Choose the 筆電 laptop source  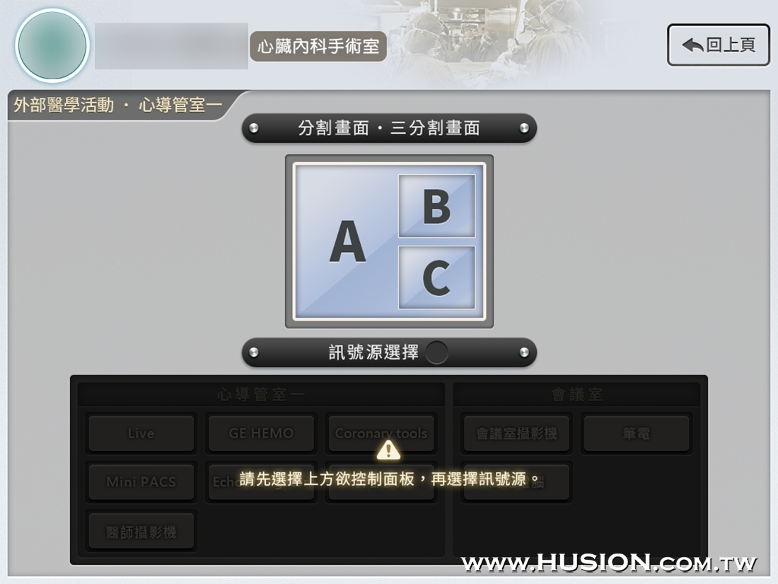tap(637, 433)
